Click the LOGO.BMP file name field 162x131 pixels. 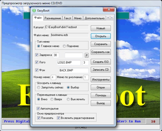tap(69, 63)
